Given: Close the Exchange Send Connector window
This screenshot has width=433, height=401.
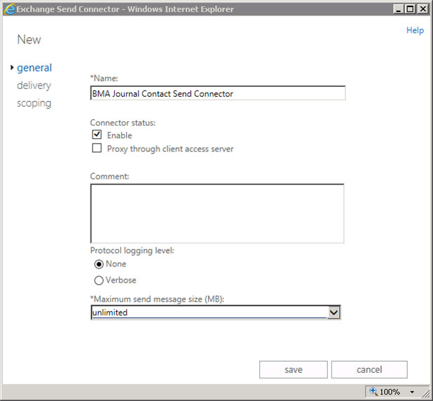Looking at the screenshot, I should tap(422, 9).
